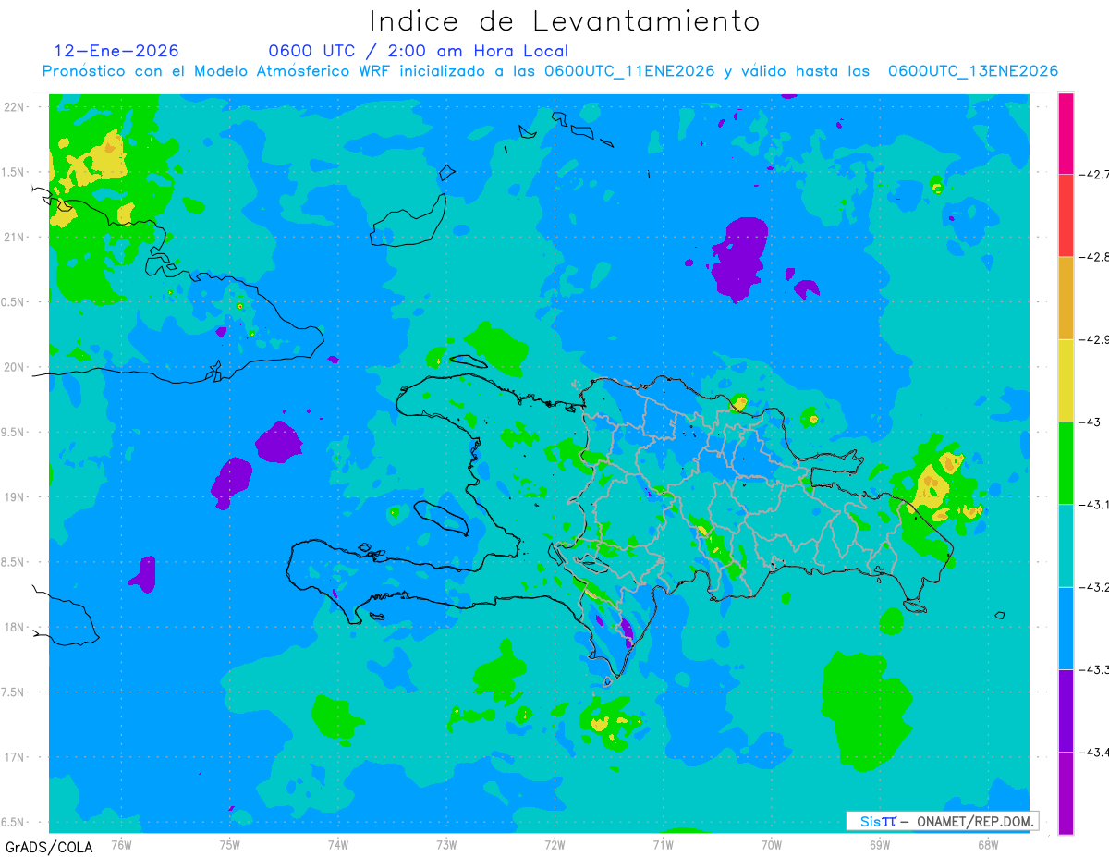1109x857 pixels.
Task: Click the red swatch in the color legend
Action: pos(1066,214)
